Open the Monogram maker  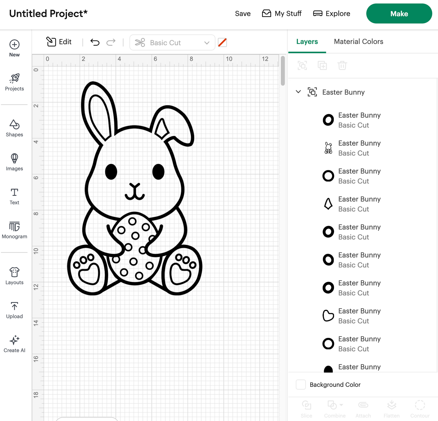click(x=14, y=231)
